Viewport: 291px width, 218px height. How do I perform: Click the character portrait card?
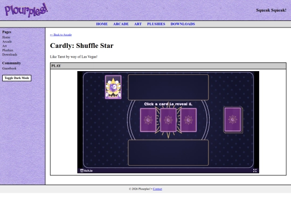[113, 87]
